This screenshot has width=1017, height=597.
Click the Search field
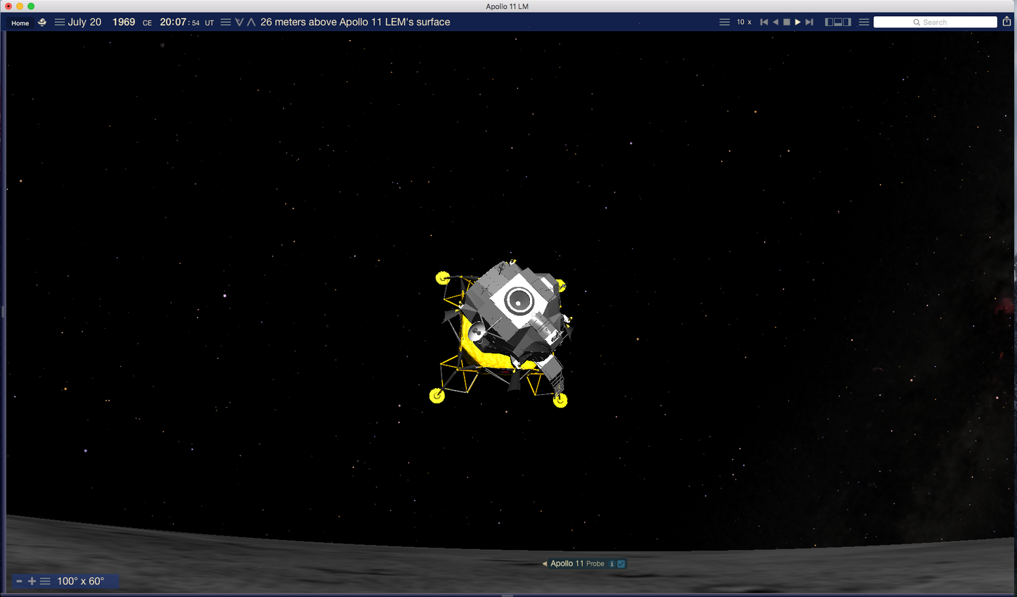point(935,23)
